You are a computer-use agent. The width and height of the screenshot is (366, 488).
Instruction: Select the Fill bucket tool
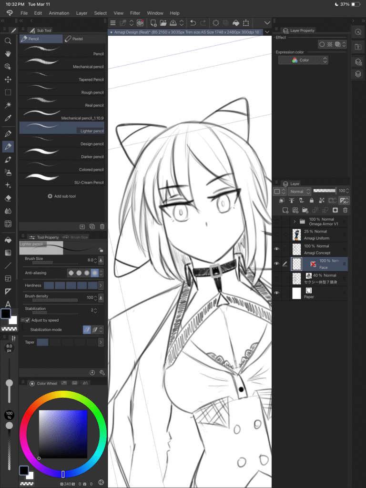point(8,240)
